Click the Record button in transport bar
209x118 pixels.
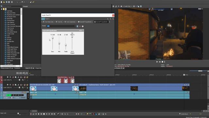click(x=31, y=114)
